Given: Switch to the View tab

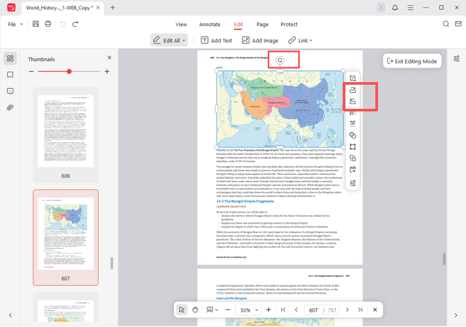Looking at the screenshot, I should (181, 25).
